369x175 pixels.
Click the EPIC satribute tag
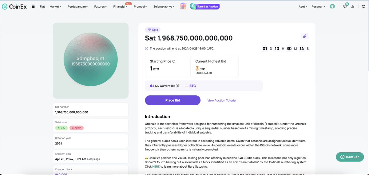[x=61, y=128]
